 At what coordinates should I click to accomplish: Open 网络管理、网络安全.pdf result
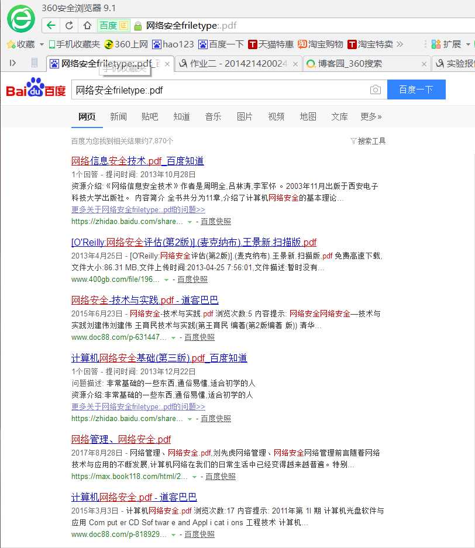[x=121, y=439]
